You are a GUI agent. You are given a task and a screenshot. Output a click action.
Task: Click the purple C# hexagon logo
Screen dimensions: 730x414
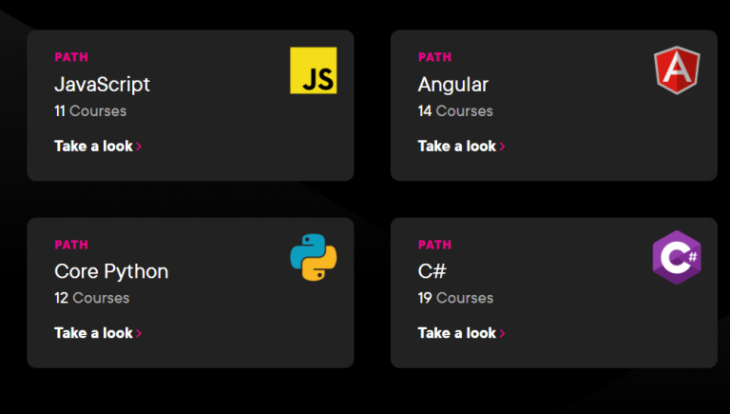point(676,257)
